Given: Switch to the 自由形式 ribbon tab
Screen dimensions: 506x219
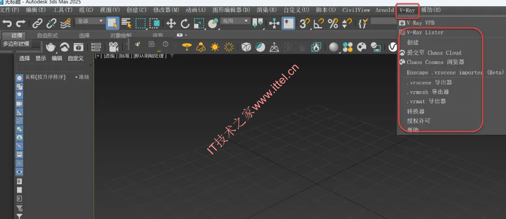Looking at the screenshot, I should click(x=48, y=35).
